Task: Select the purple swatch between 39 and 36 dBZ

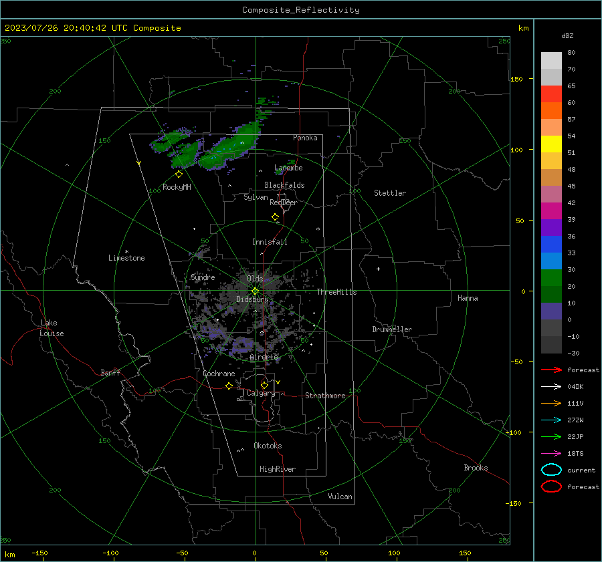Action: [x=551, y=227]
